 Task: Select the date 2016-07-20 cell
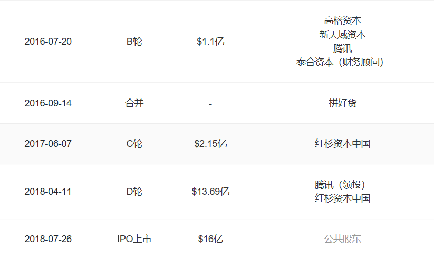[48, 42]
